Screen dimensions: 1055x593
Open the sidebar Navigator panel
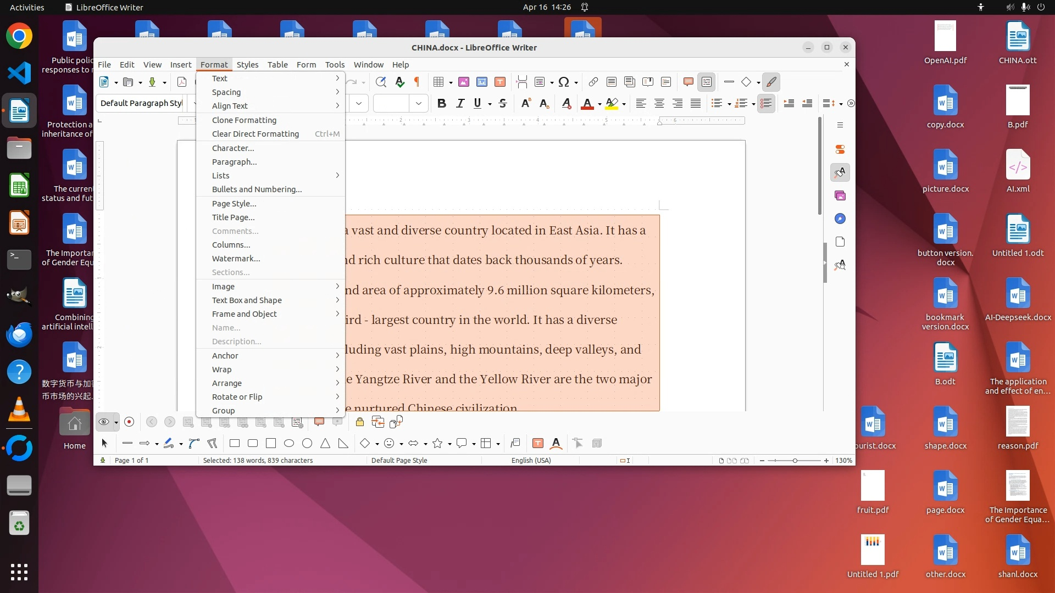840,219
